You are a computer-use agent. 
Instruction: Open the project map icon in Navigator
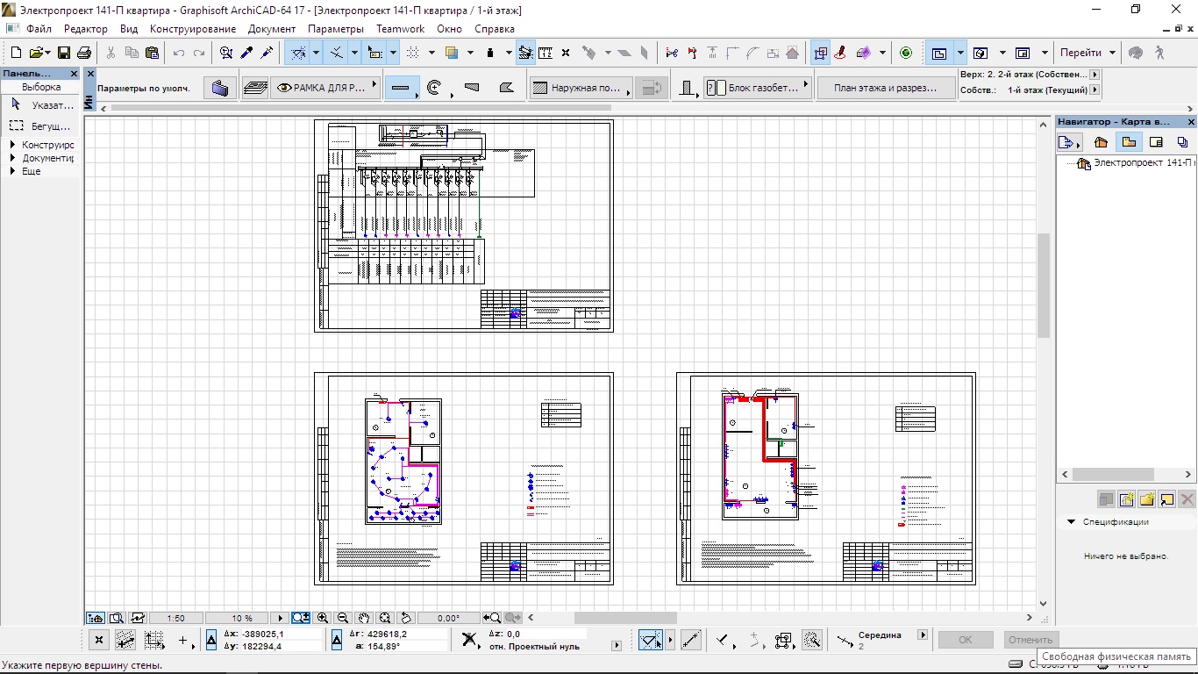[1101, 142]
